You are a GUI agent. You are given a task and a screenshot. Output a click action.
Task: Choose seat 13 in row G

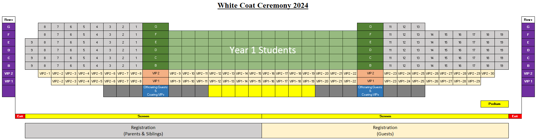point(418,27)
